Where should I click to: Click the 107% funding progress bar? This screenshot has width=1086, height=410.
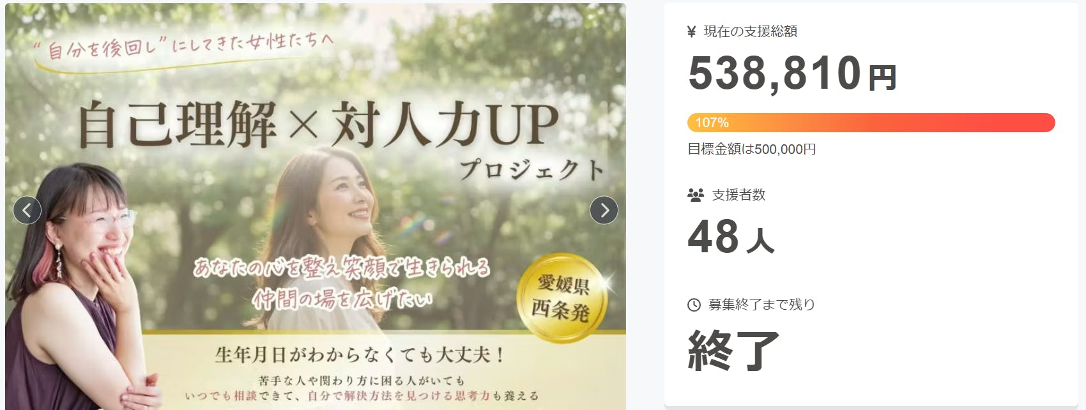871,123
